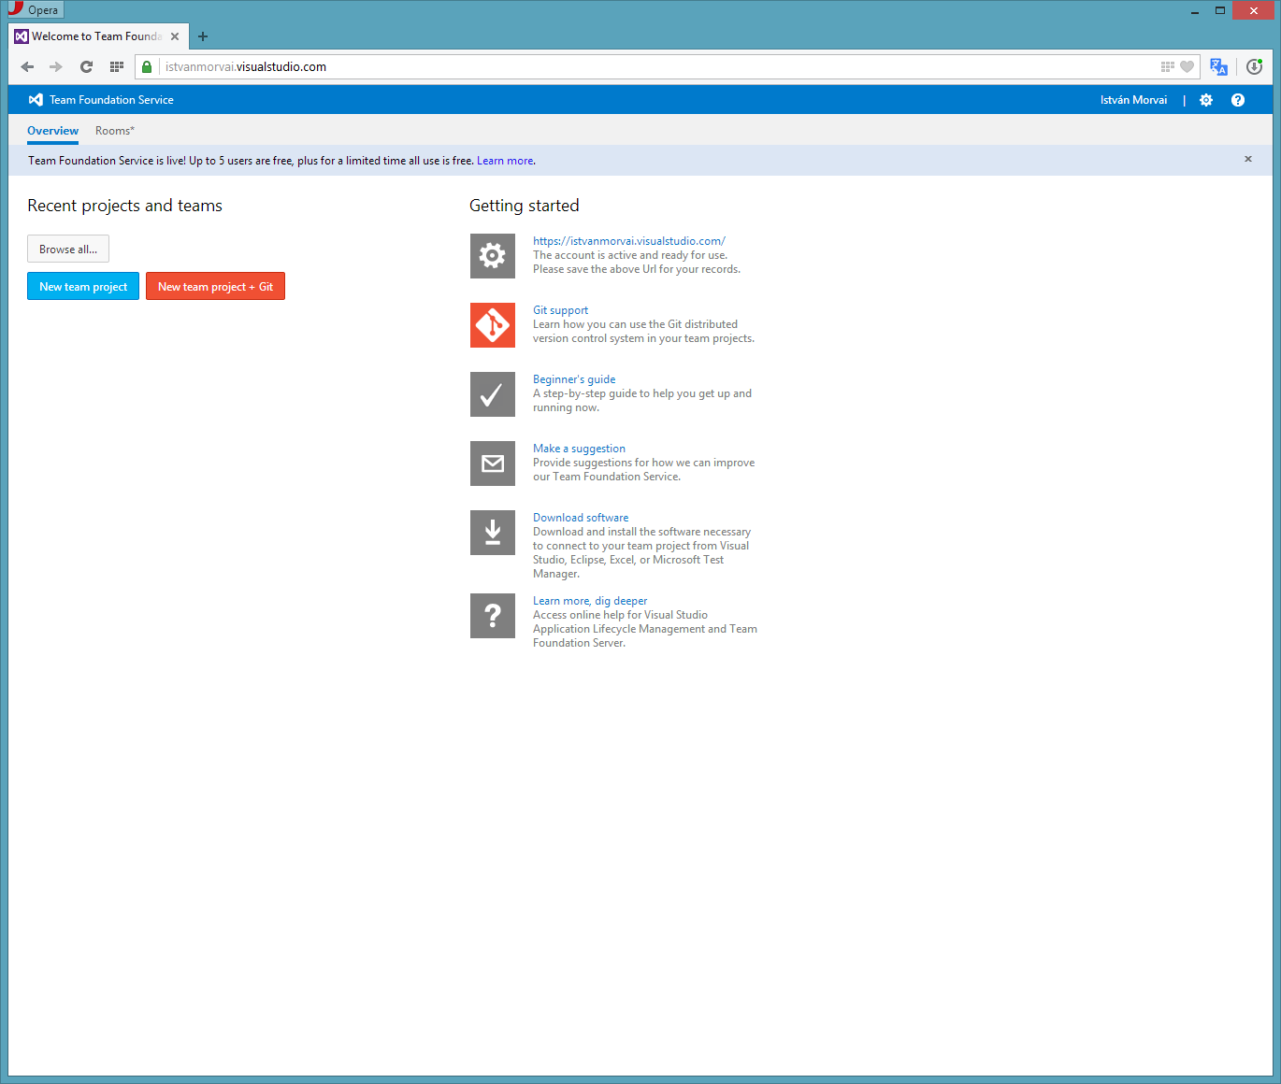Click the question mark tile for Learn more
The width and height of the screenshot is (1281, 1084).
coord(493,616)
